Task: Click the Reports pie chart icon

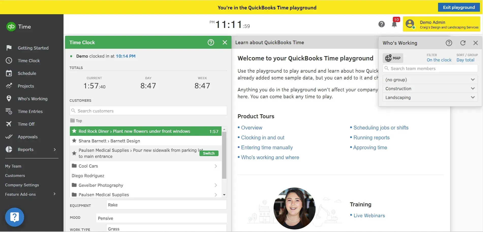Action: click(9, 149)
